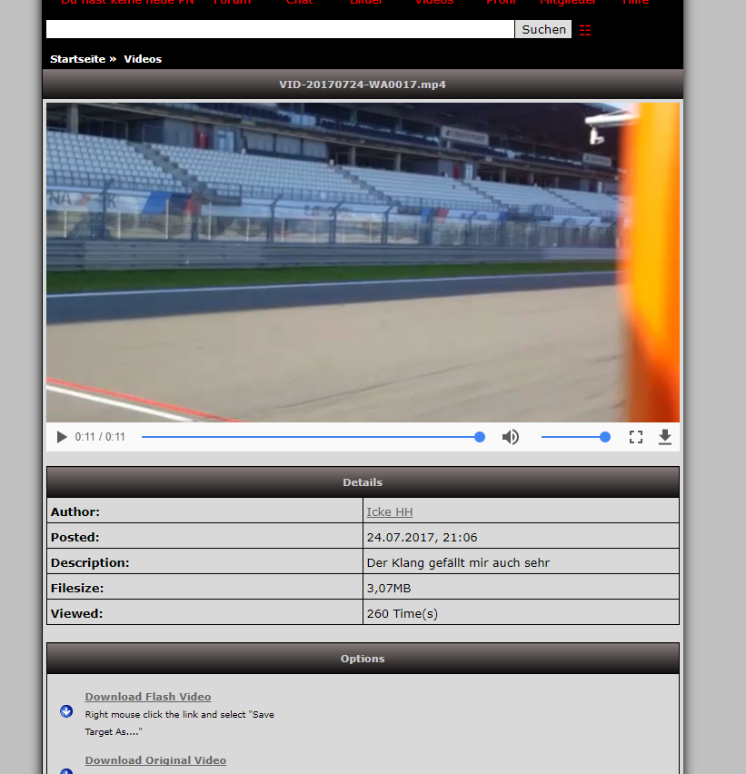Image resolution: width=746 pixels, height=774 pixels.
Task: Click the Suchen button
Action: coord(543,29)
